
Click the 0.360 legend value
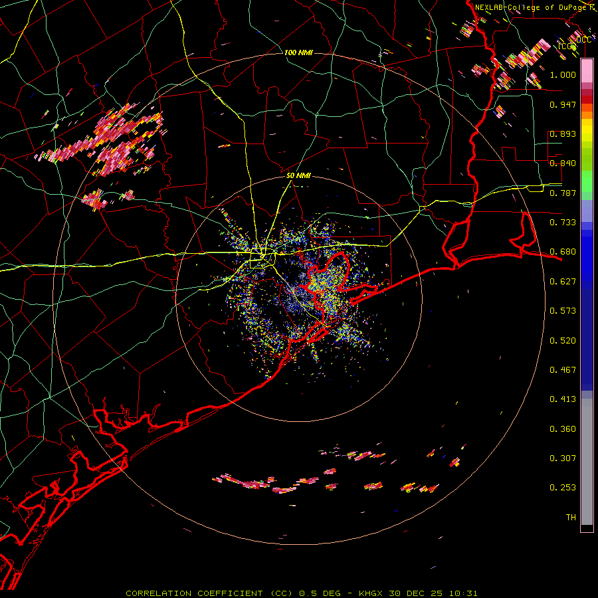(563, 429)
